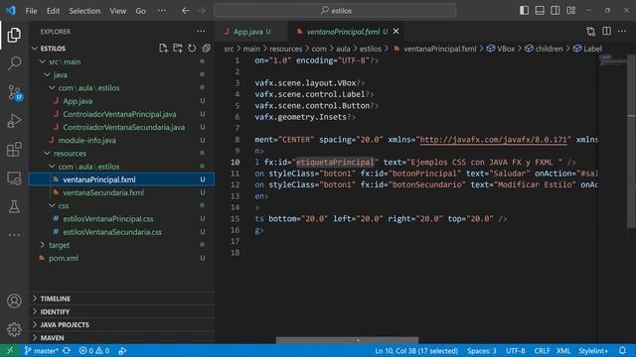Screen dimensions: 636x357
Task: Open the Accounts menu
Action: 14,301
